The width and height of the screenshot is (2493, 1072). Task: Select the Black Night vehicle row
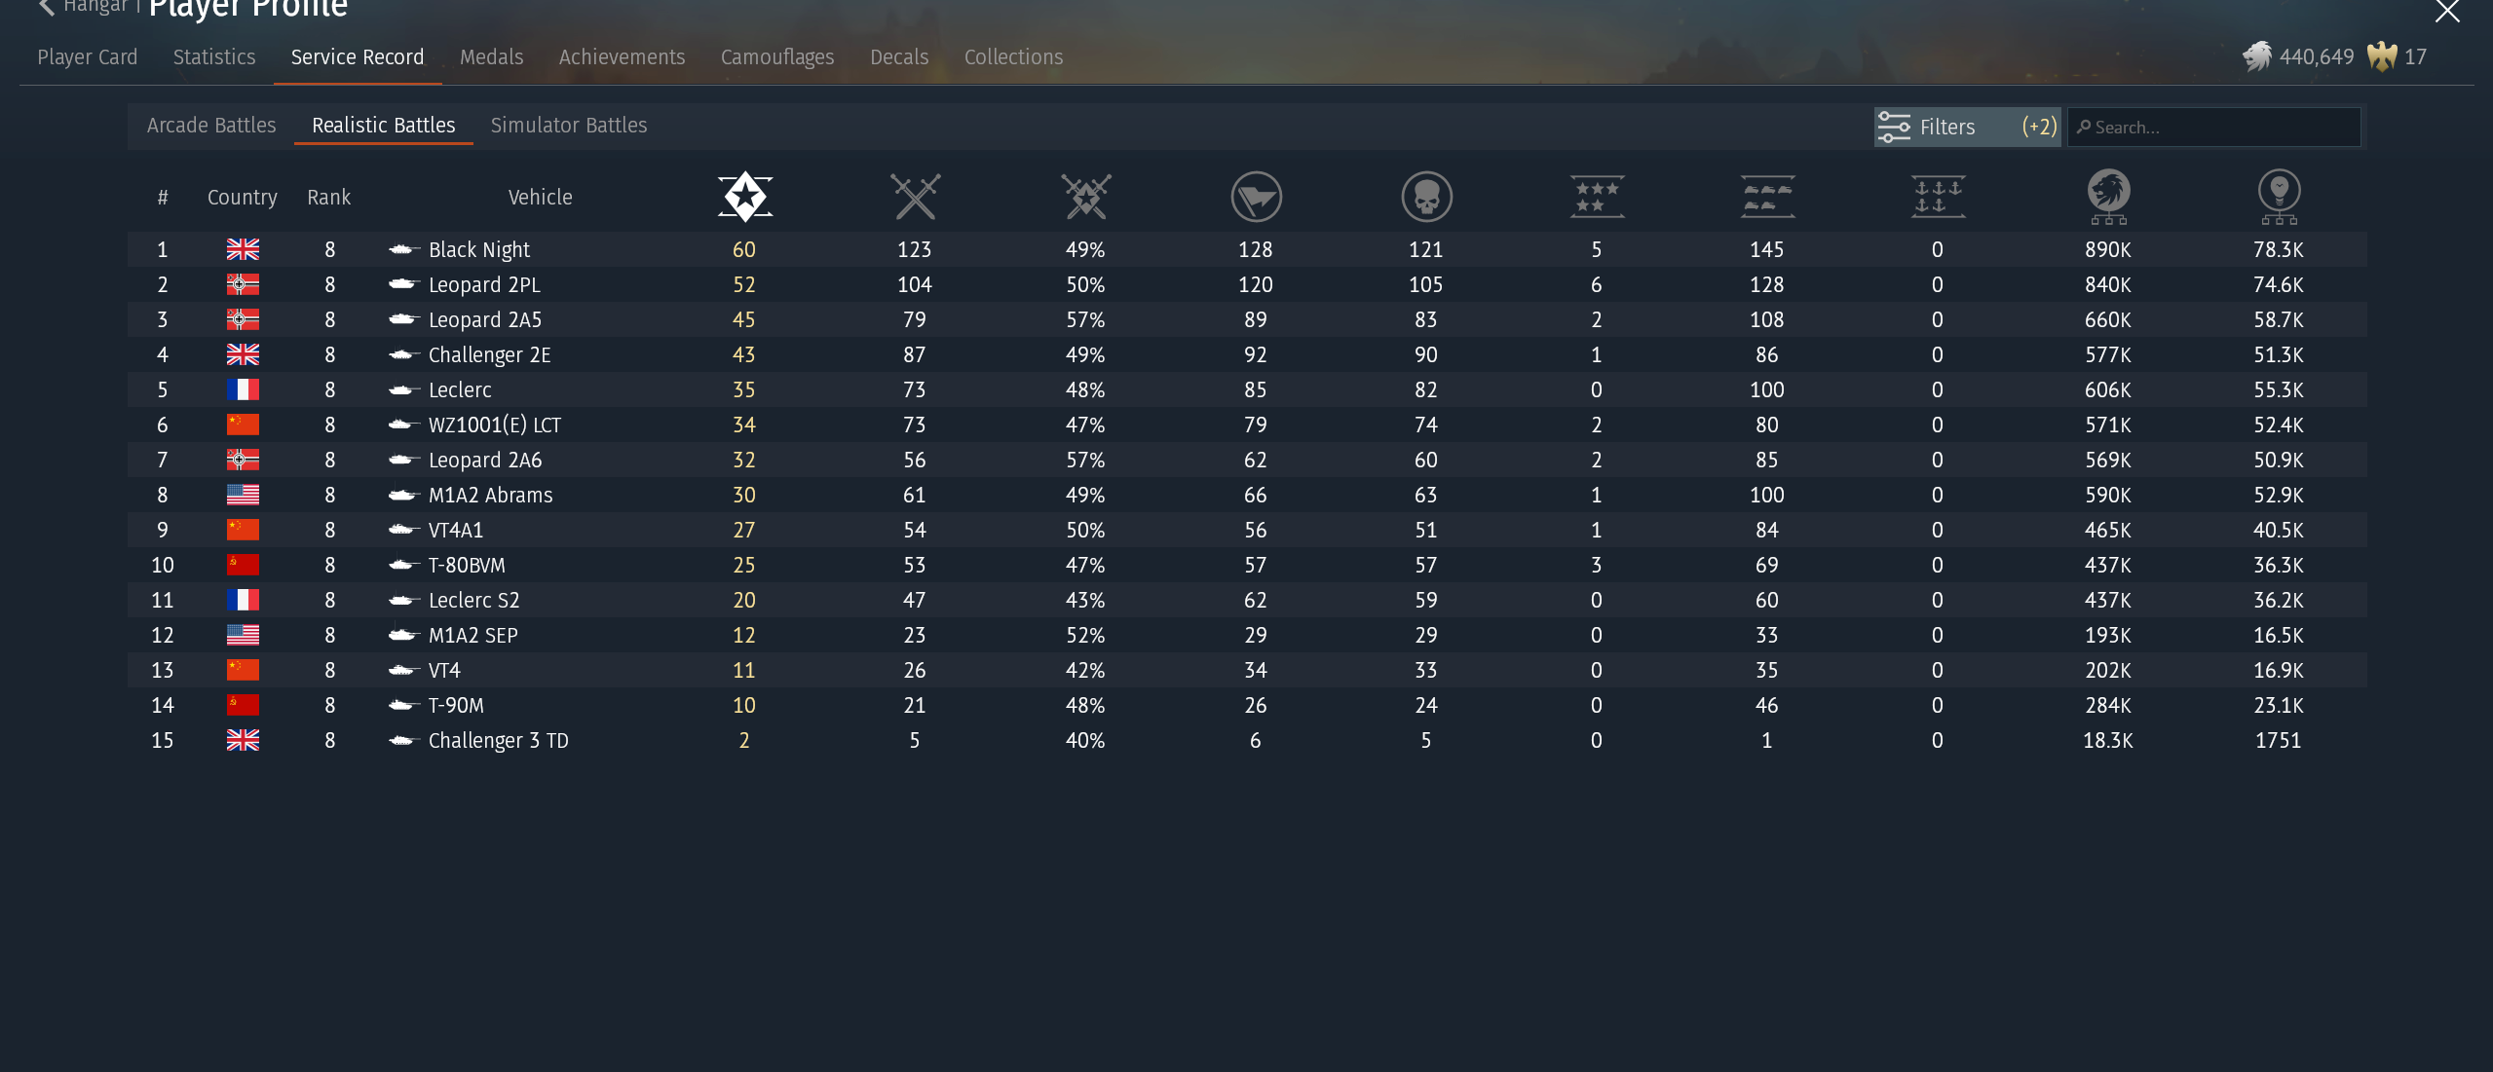point(479,250)
